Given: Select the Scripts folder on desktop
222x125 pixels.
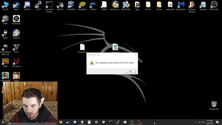Looking at the screenshot, I should click(x=148, y=6).
